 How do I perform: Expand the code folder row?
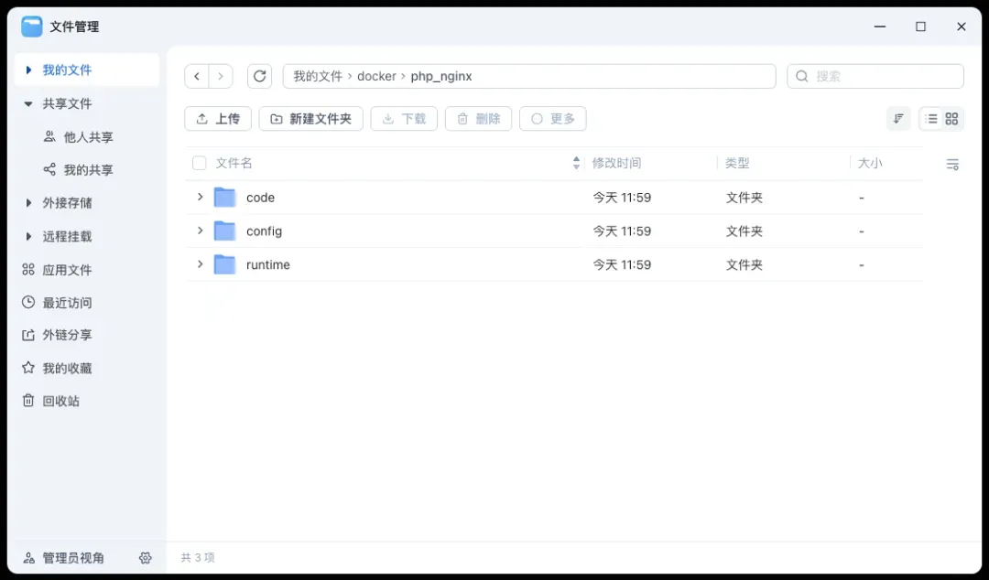coord(200,197)
